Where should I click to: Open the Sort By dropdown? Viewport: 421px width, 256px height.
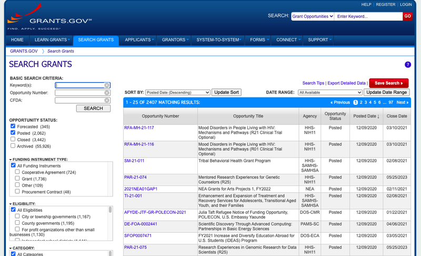click(x=177, y=92)
